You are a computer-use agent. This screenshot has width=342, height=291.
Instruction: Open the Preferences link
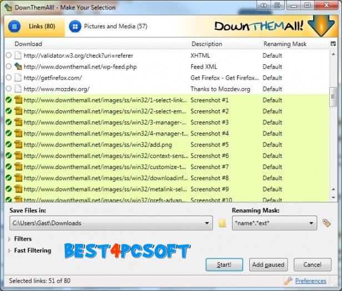pyautogui.click(x=310, y=281)
